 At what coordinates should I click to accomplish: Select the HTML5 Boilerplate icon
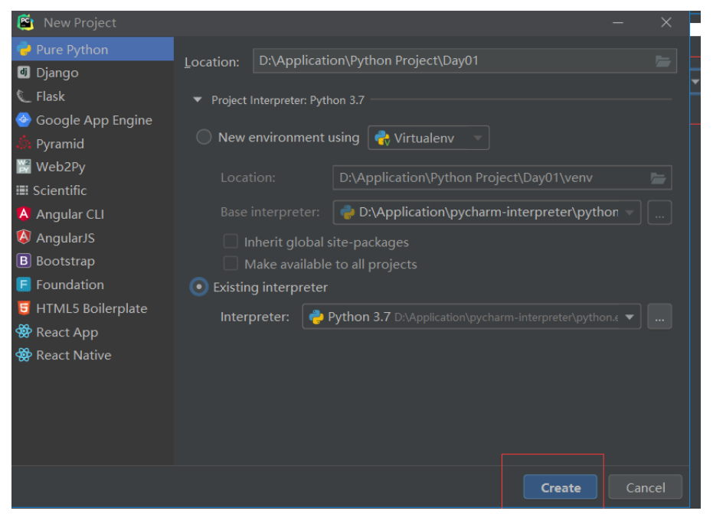pos(24,308)
